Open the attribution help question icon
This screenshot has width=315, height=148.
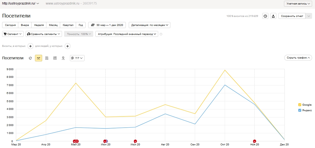coord(161,34)
